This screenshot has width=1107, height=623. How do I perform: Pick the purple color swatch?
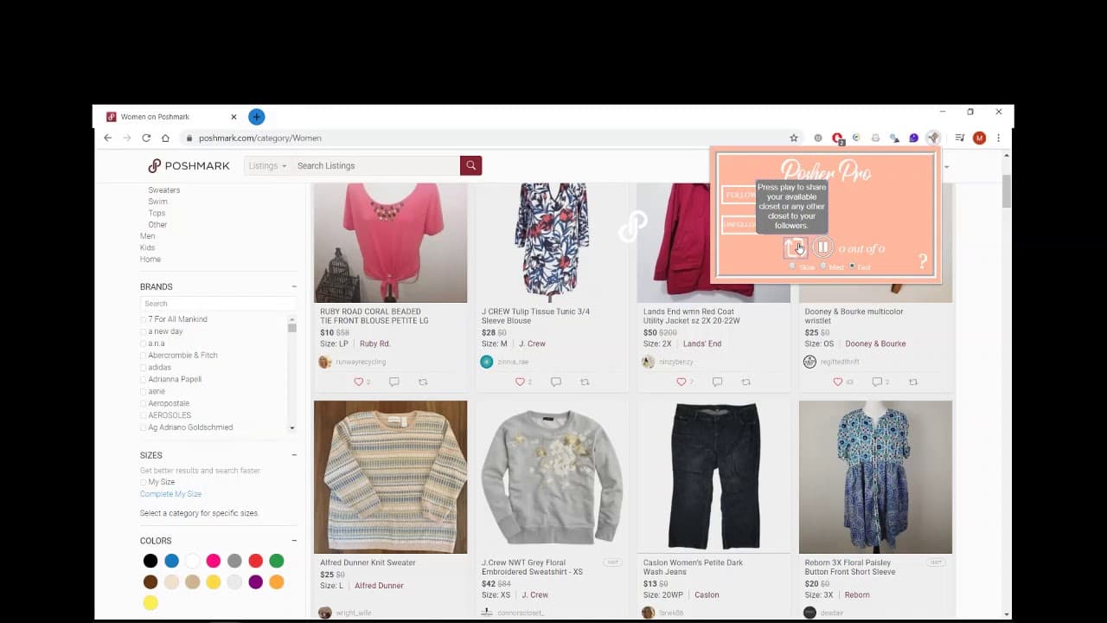(x=255, y=582)
